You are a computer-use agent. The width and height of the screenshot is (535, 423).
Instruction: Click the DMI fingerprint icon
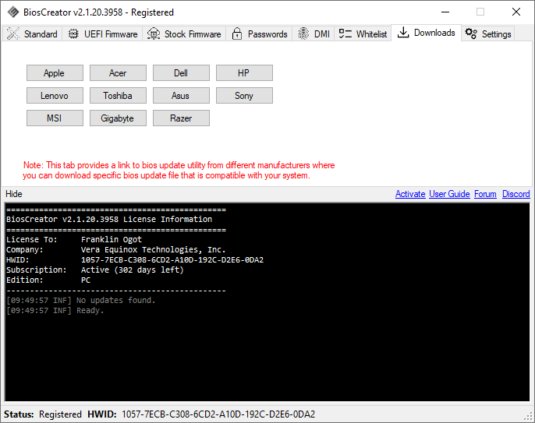tap(303, 33)
